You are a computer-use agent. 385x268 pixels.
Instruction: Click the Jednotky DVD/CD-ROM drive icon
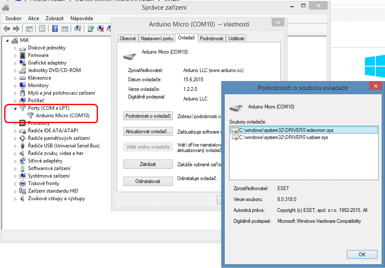pyautogui.click(x=23, y=70)
